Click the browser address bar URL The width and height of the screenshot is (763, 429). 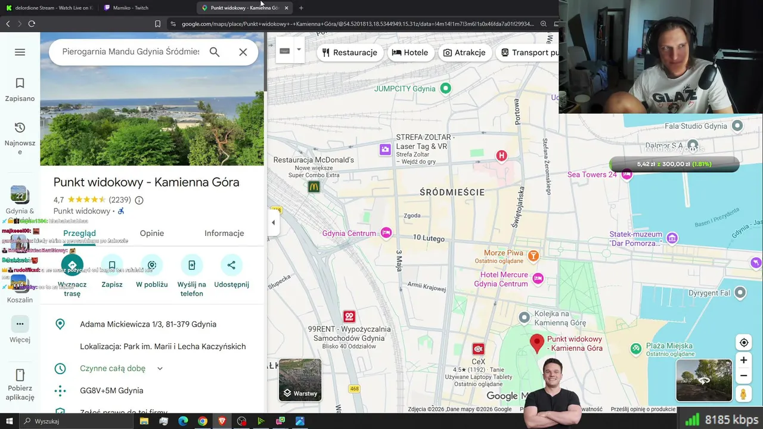358,24
